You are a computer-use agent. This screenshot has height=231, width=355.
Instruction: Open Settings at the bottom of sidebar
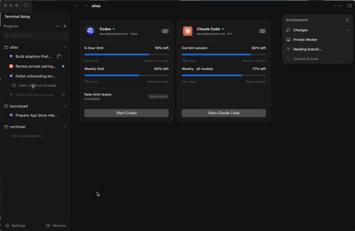pyautogui.click(x=16, y=226)
